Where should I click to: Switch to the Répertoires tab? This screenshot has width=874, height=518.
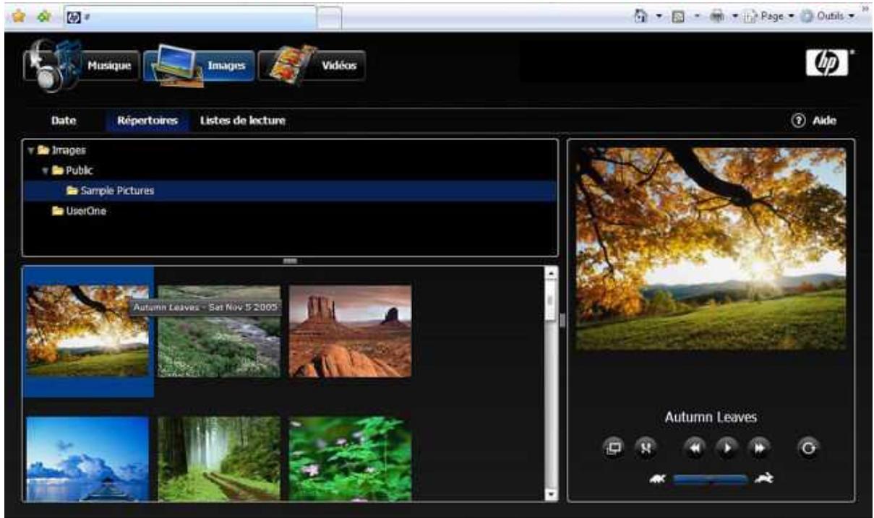(x=147, y=121)
